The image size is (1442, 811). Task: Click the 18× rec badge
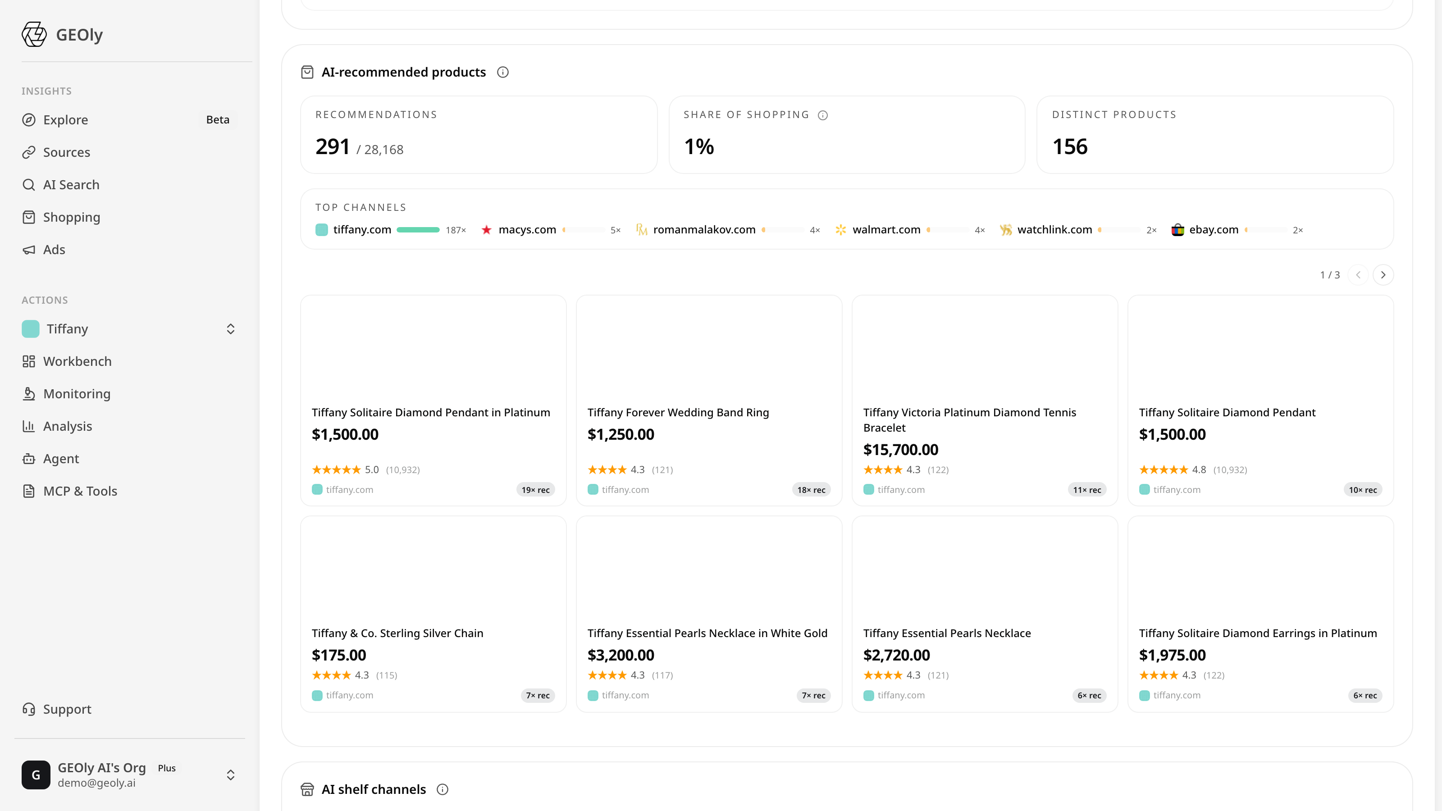click(x=811, y=490)
